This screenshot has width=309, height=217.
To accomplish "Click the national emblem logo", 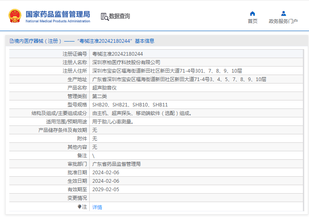I will point(15,16).
